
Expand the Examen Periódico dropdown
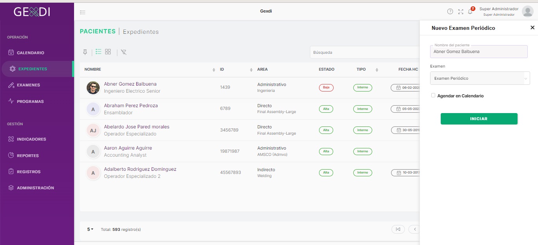point(480,78)
